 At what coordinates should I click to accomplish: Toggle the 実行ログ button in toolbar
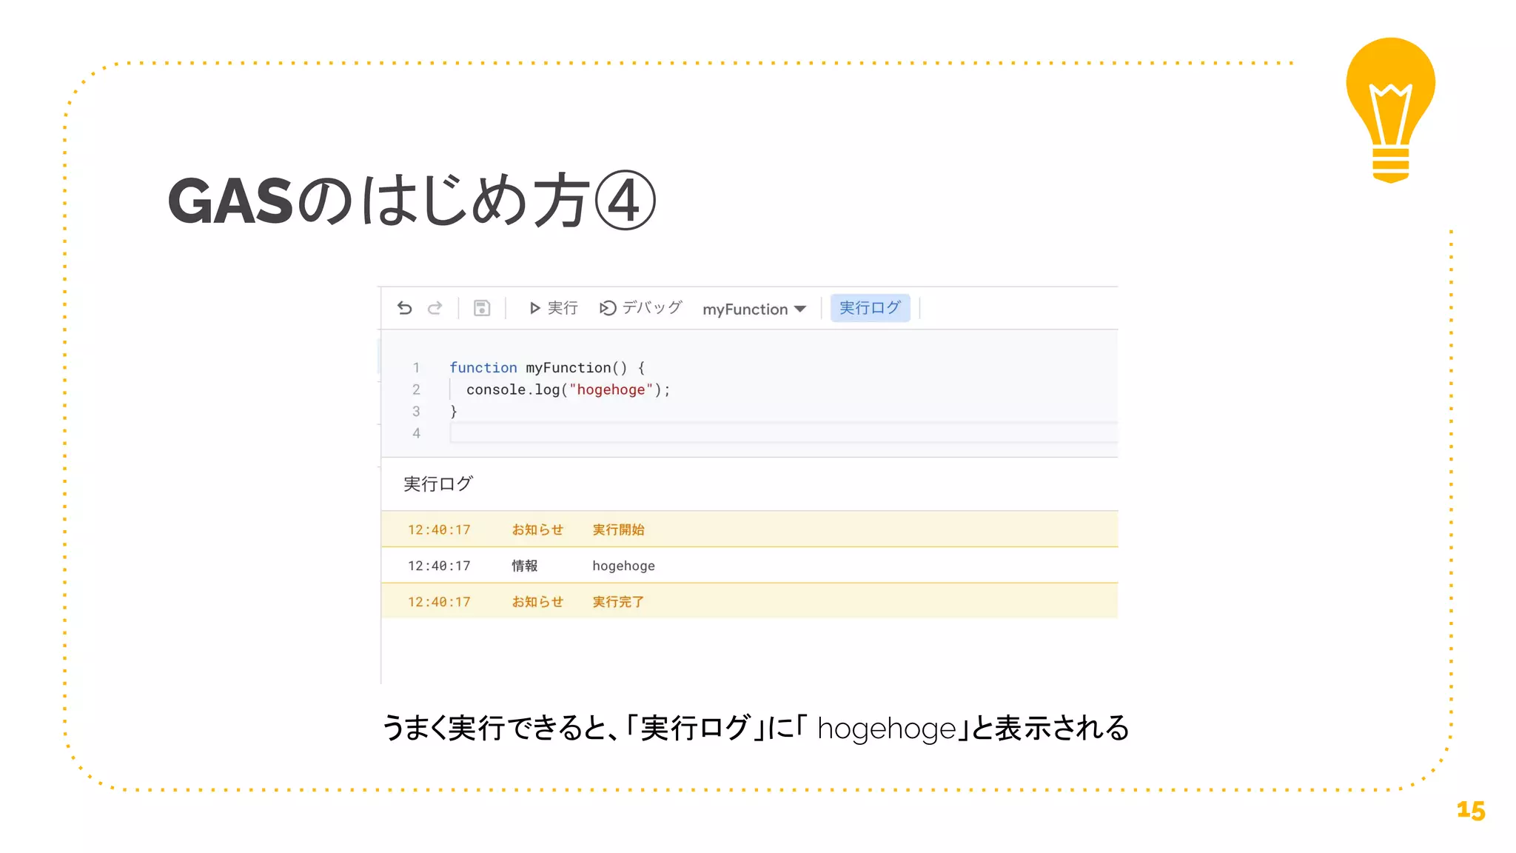(870, 308)
